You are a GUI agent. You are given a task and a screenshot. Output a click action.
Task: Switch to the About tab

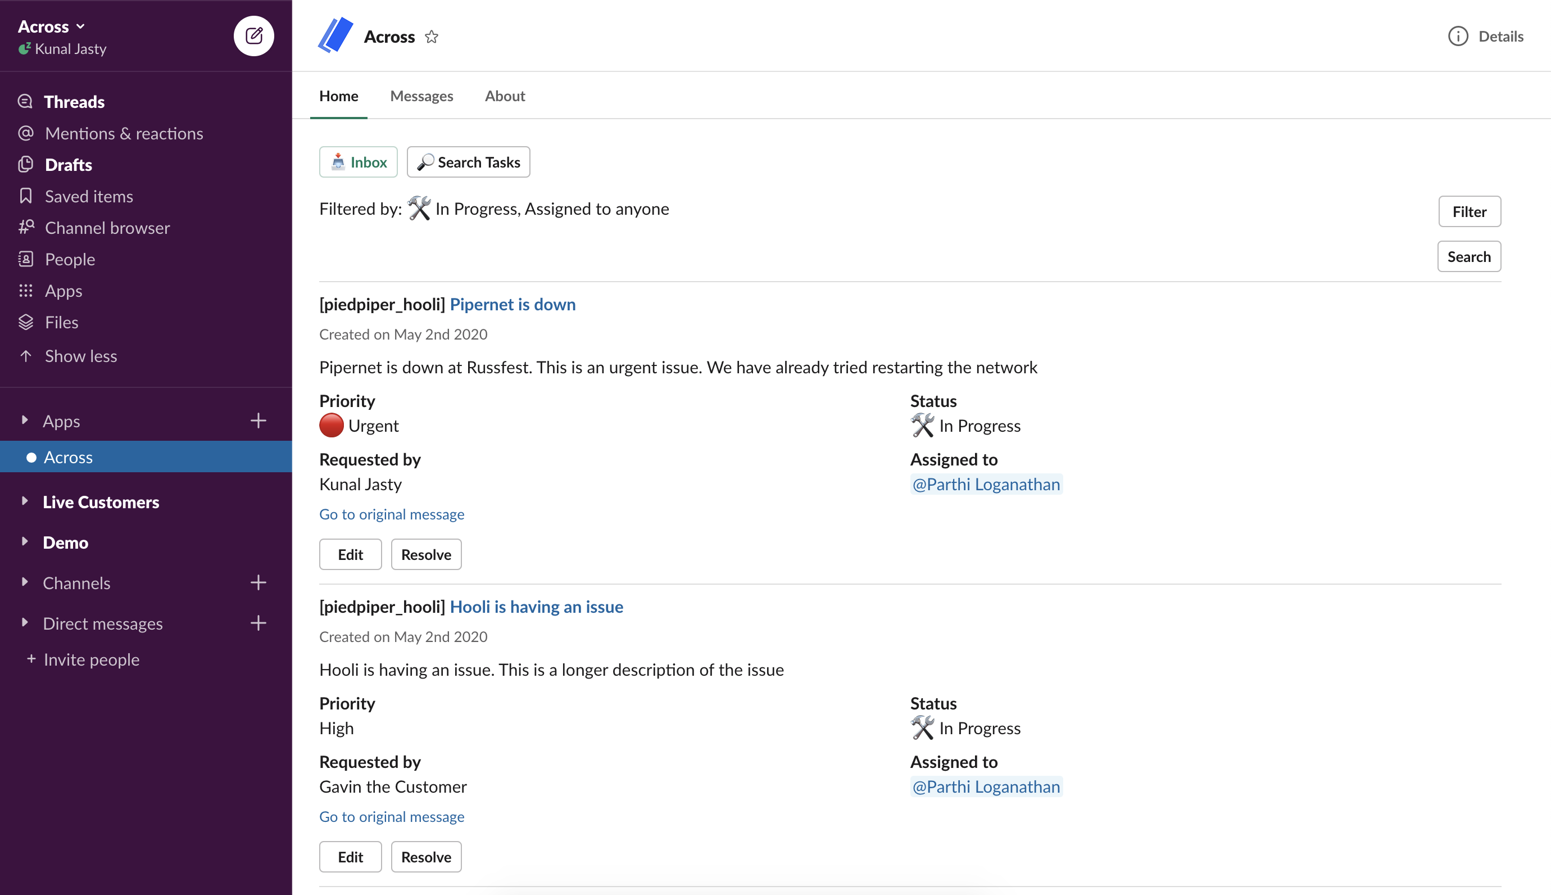504,96
